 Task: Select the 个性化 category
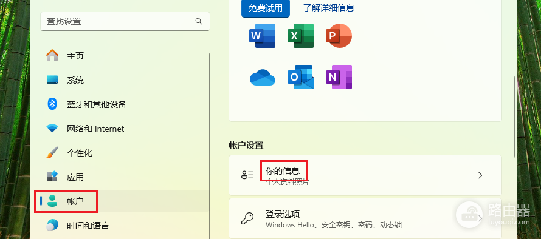point(125,153)
